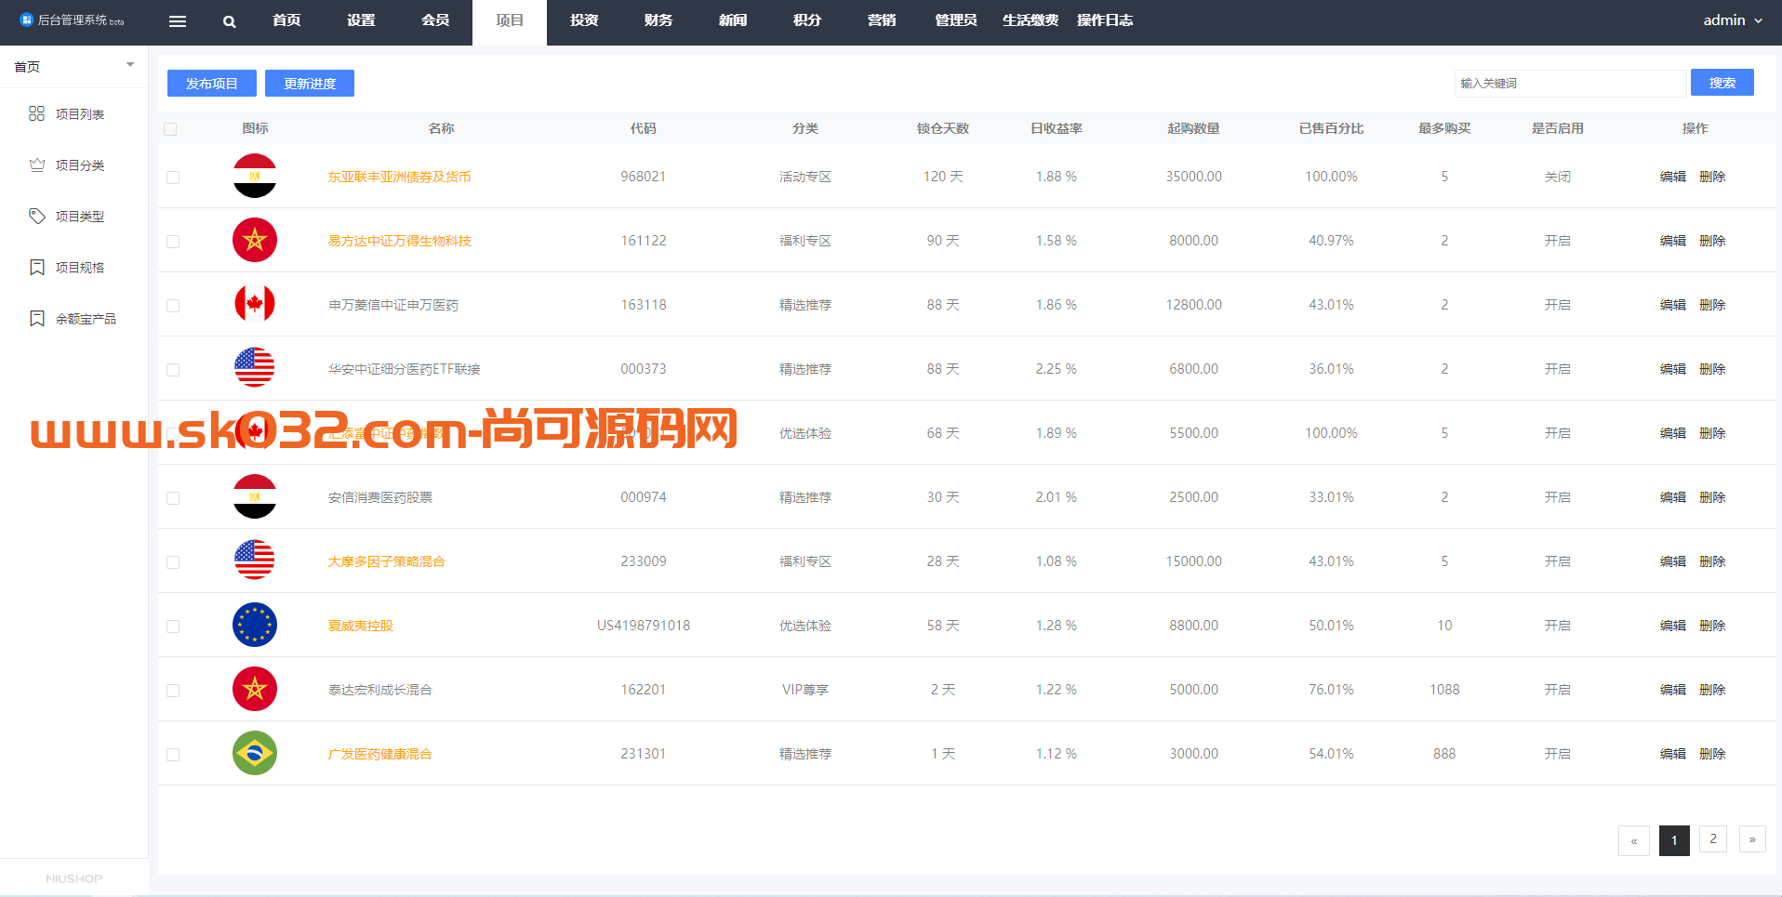The width and height of the screenshot is (1782, 897).
Task: Click US flag icon of 华安中证细分医药ETF联接 row
Action: (255, 368)
